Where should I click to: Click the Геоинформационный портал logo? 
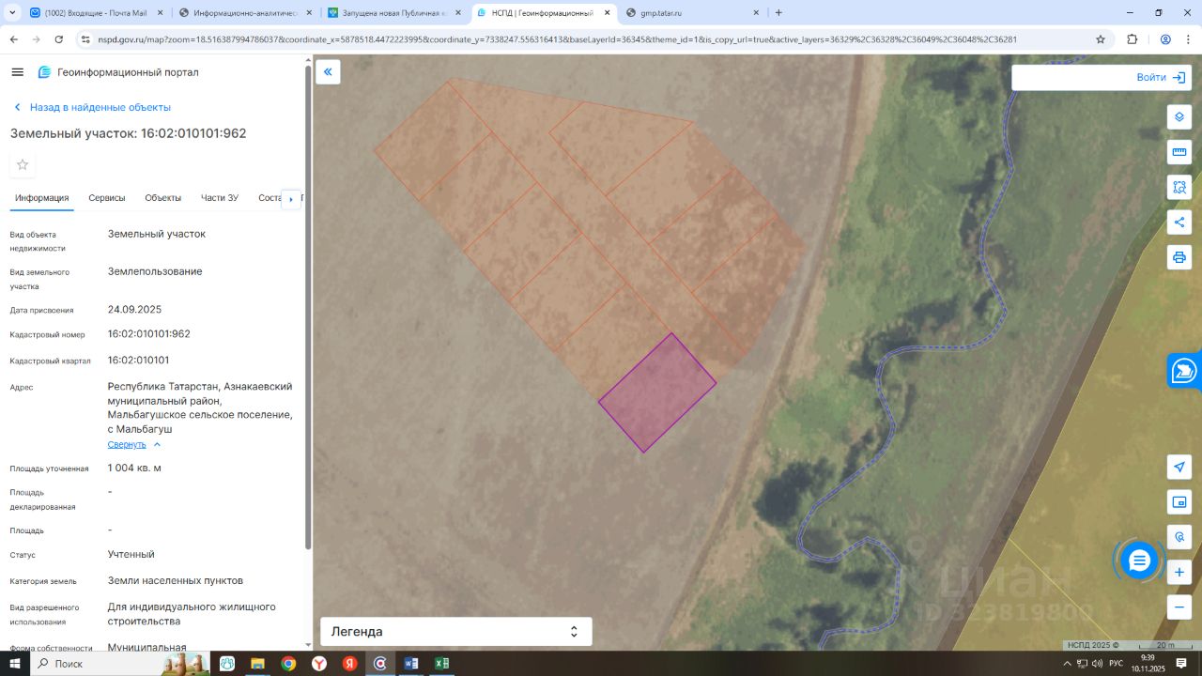[x=118, y=72]
